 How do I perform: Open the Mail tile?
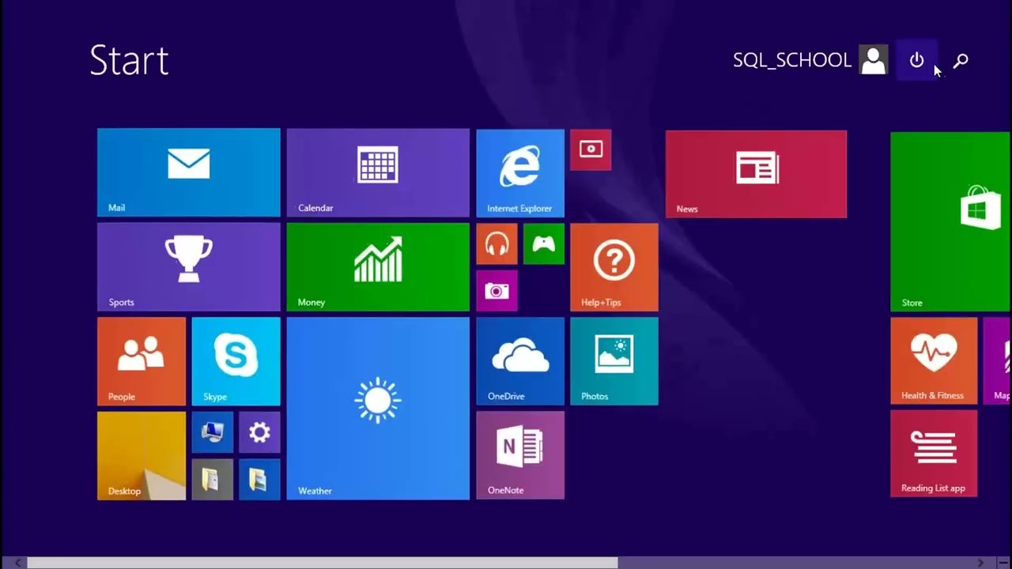(x=188, y=172)
